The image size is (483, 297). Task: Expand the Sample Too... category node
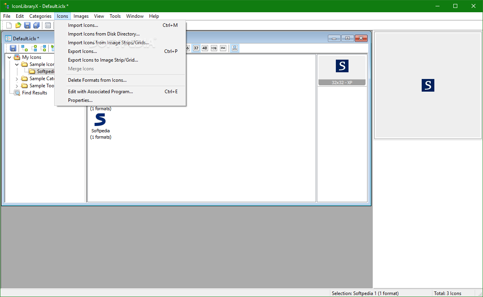(x=17, y=86)
